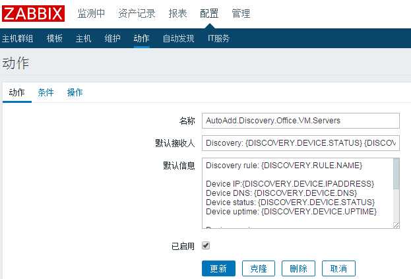Click the textarea resize handle corner
The height and width of the screenshot is (279, 411).
396,225
